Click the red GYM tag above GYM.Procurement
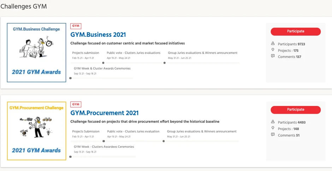 [76, 105]
